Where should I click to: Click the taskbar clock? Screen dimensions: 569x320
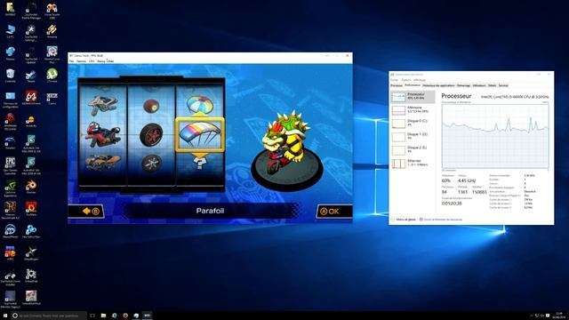pos(558,316)
